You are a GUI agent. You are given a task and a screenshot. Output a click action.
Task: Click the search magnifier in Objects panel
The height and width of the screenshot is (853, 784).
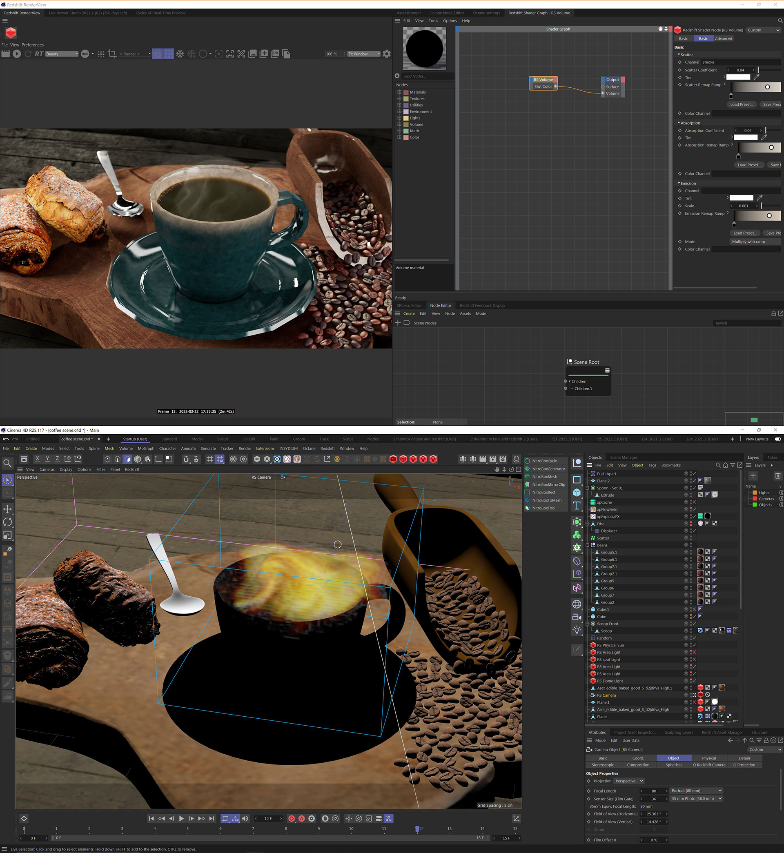click(718, 465)
